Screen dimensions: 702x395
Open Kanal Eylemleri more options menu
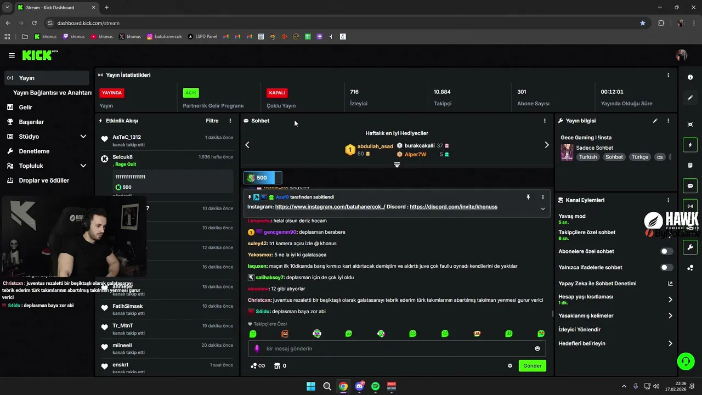668,200
